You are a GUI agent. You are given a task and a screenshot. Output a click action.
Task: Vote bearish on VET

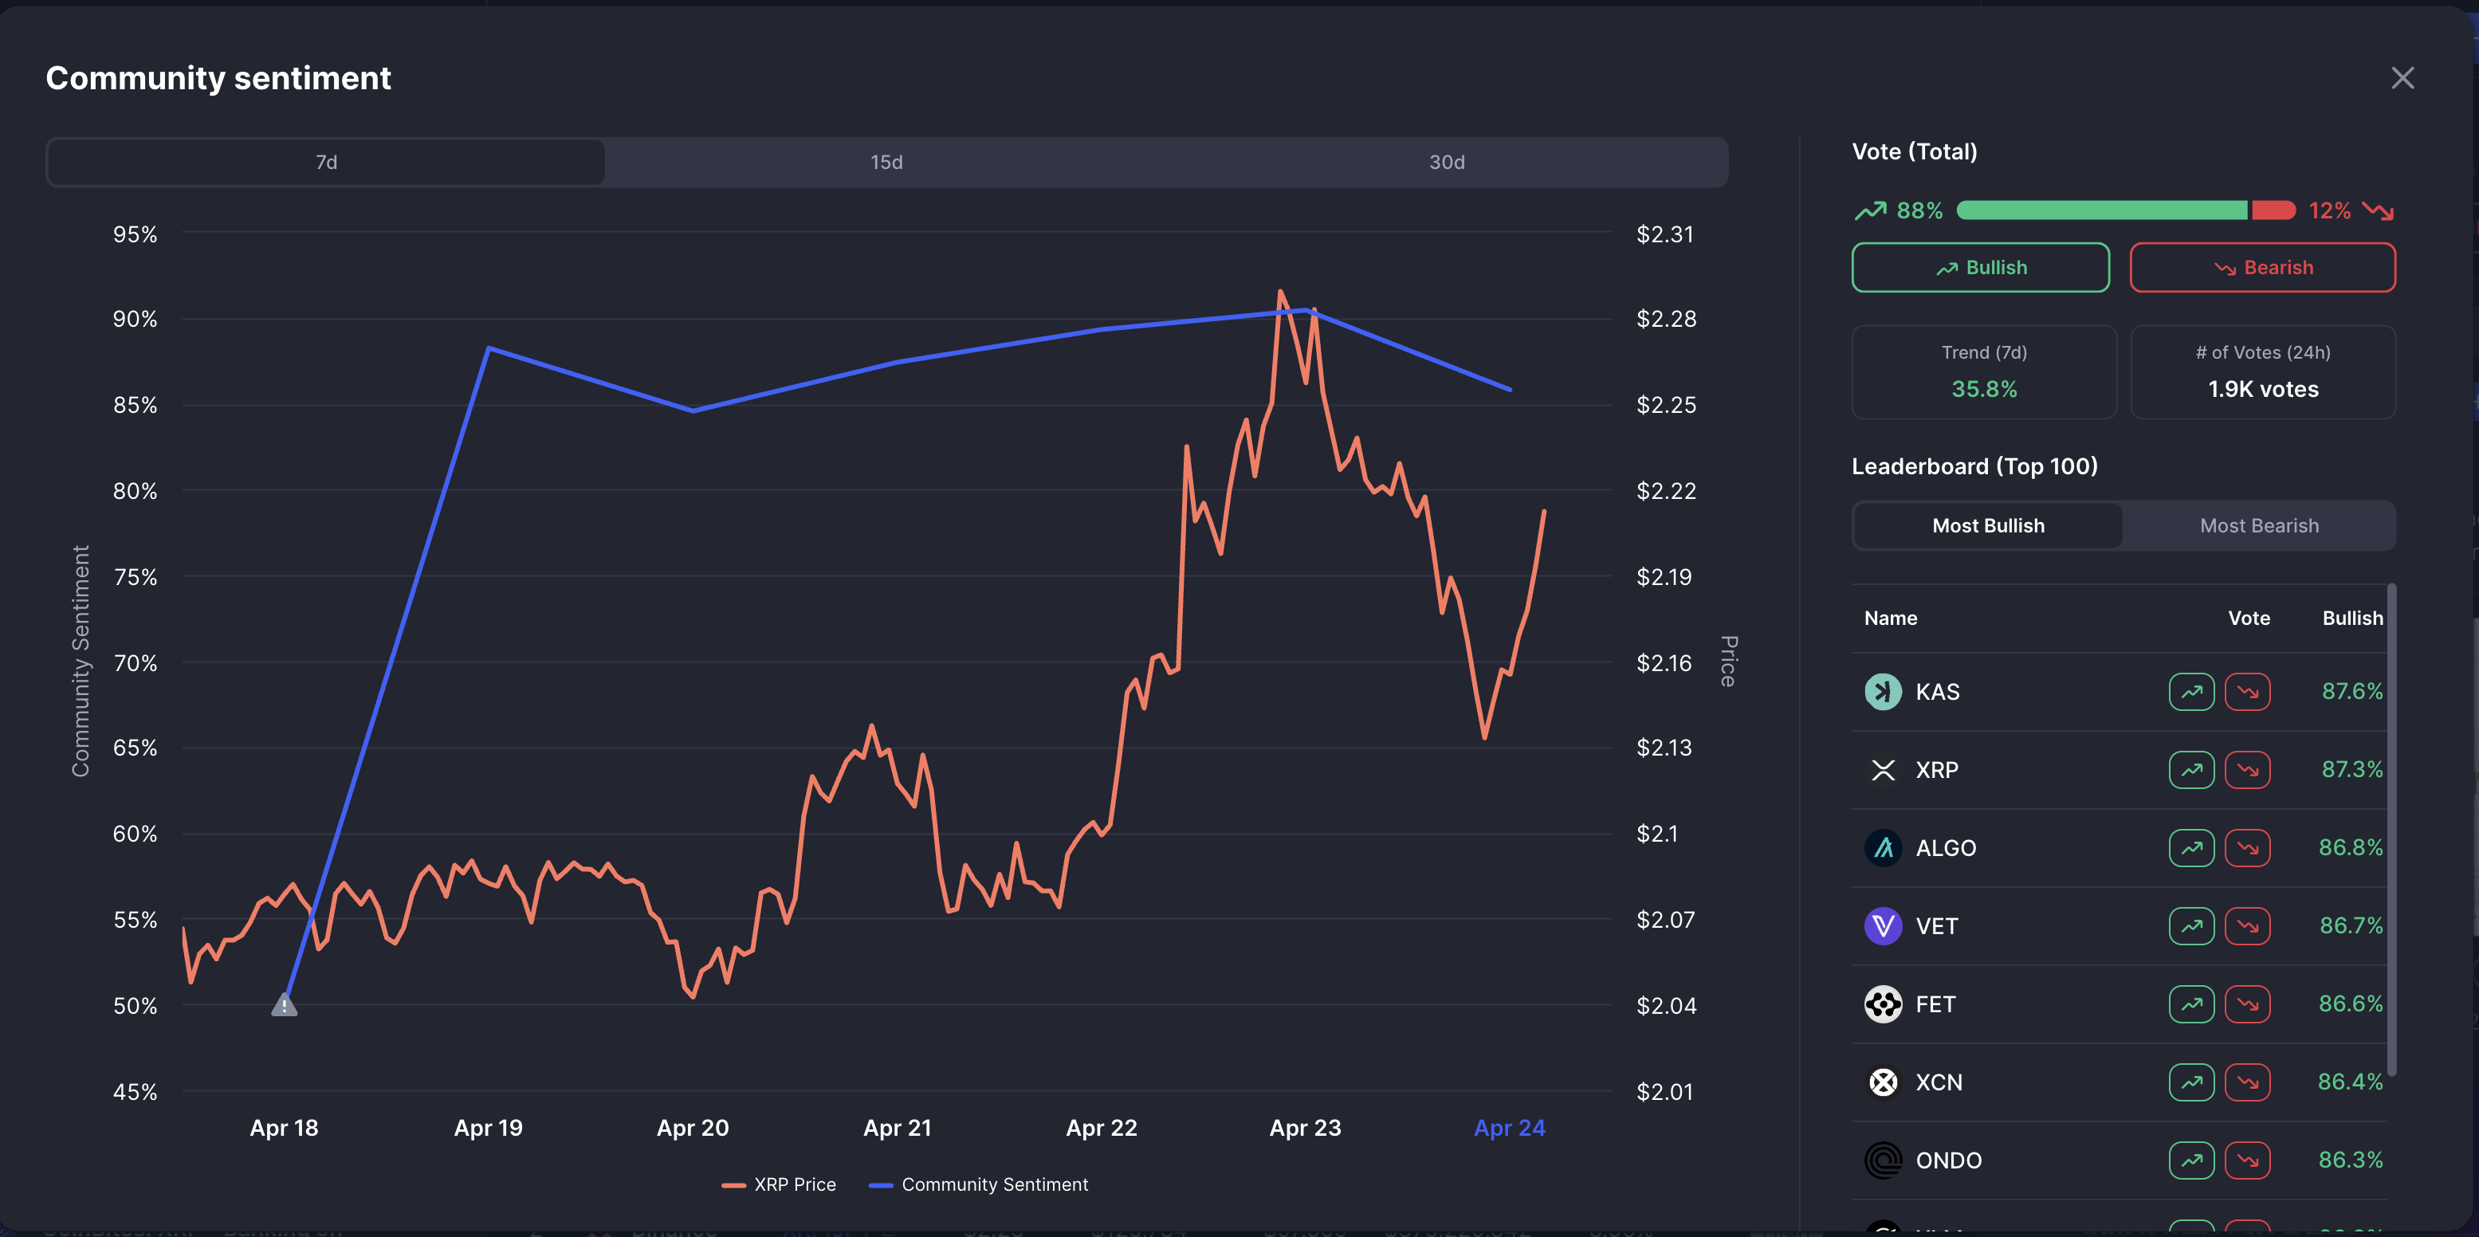click(2247, 925)
